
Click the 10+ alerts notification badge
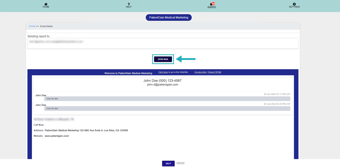tap(214, 3)
